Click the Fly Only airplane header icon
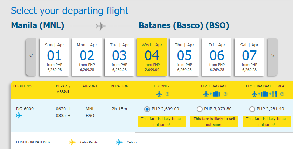The width and height of the screenshot is (293, 149). point(159,94)
